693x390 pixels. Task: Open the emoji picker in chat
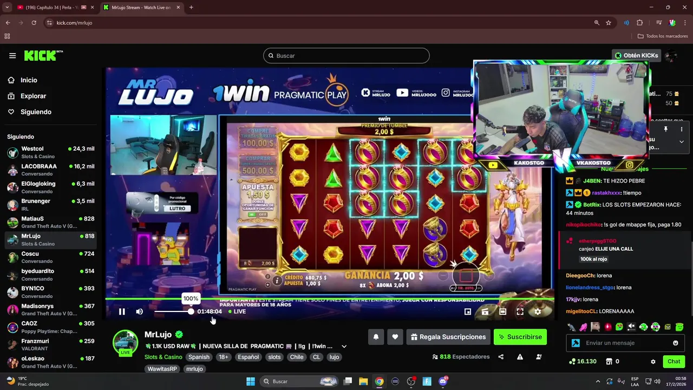pos(675,343)
